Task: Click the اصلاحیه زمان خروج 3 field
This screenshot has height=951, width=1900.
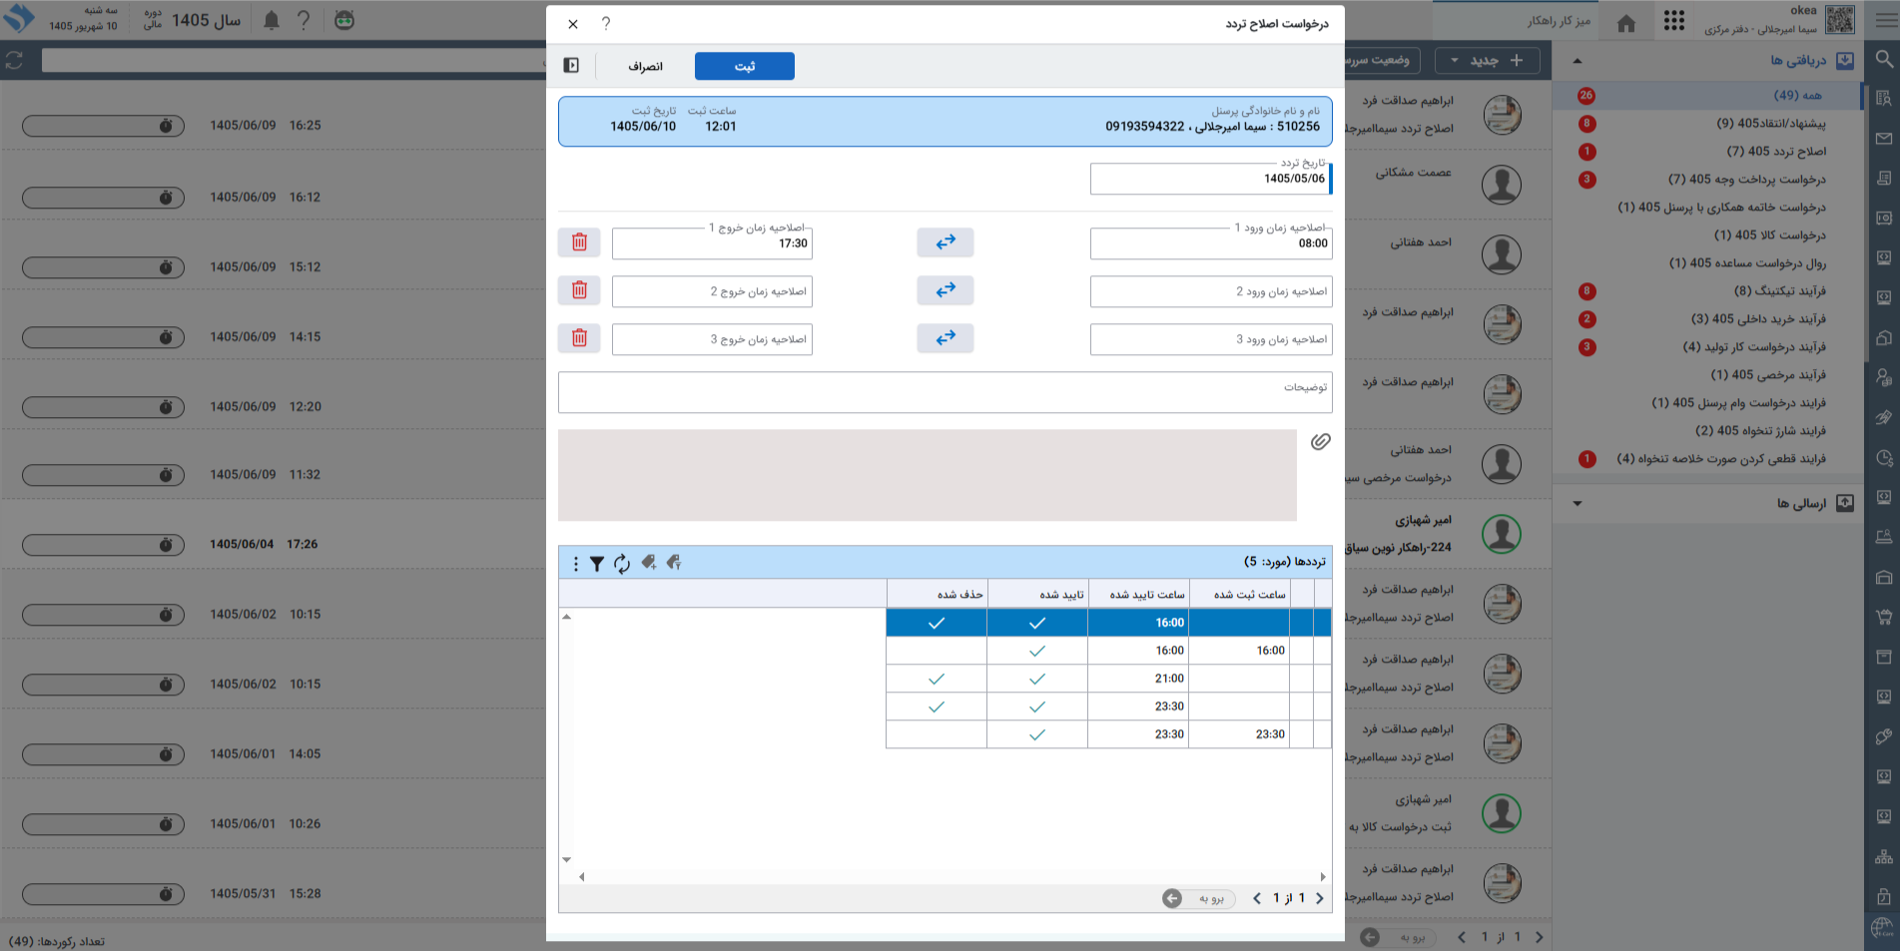Action: 712,339
